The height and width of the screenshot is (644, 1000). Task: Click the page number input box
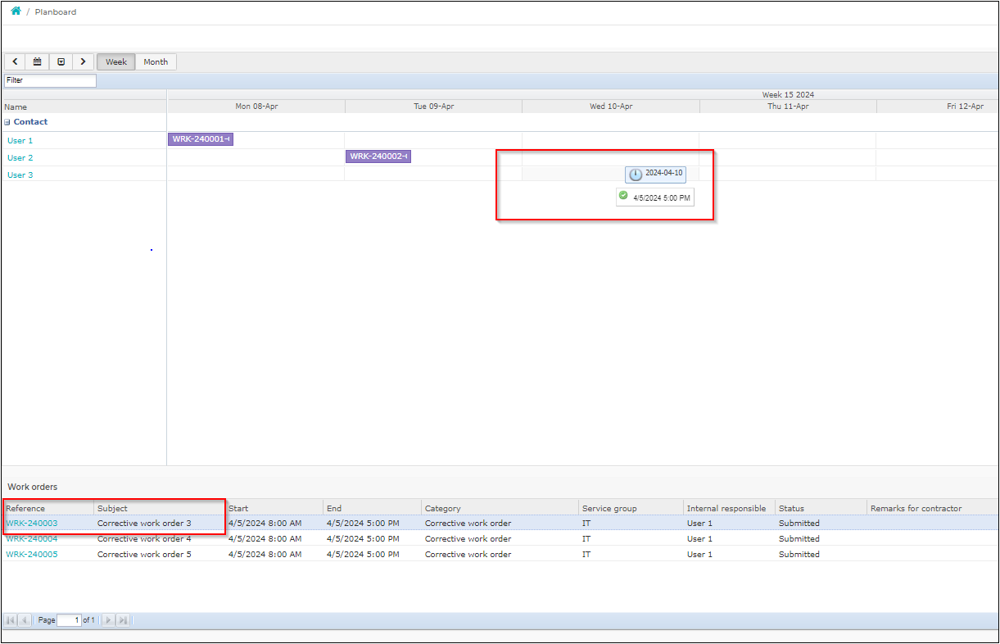69,620
